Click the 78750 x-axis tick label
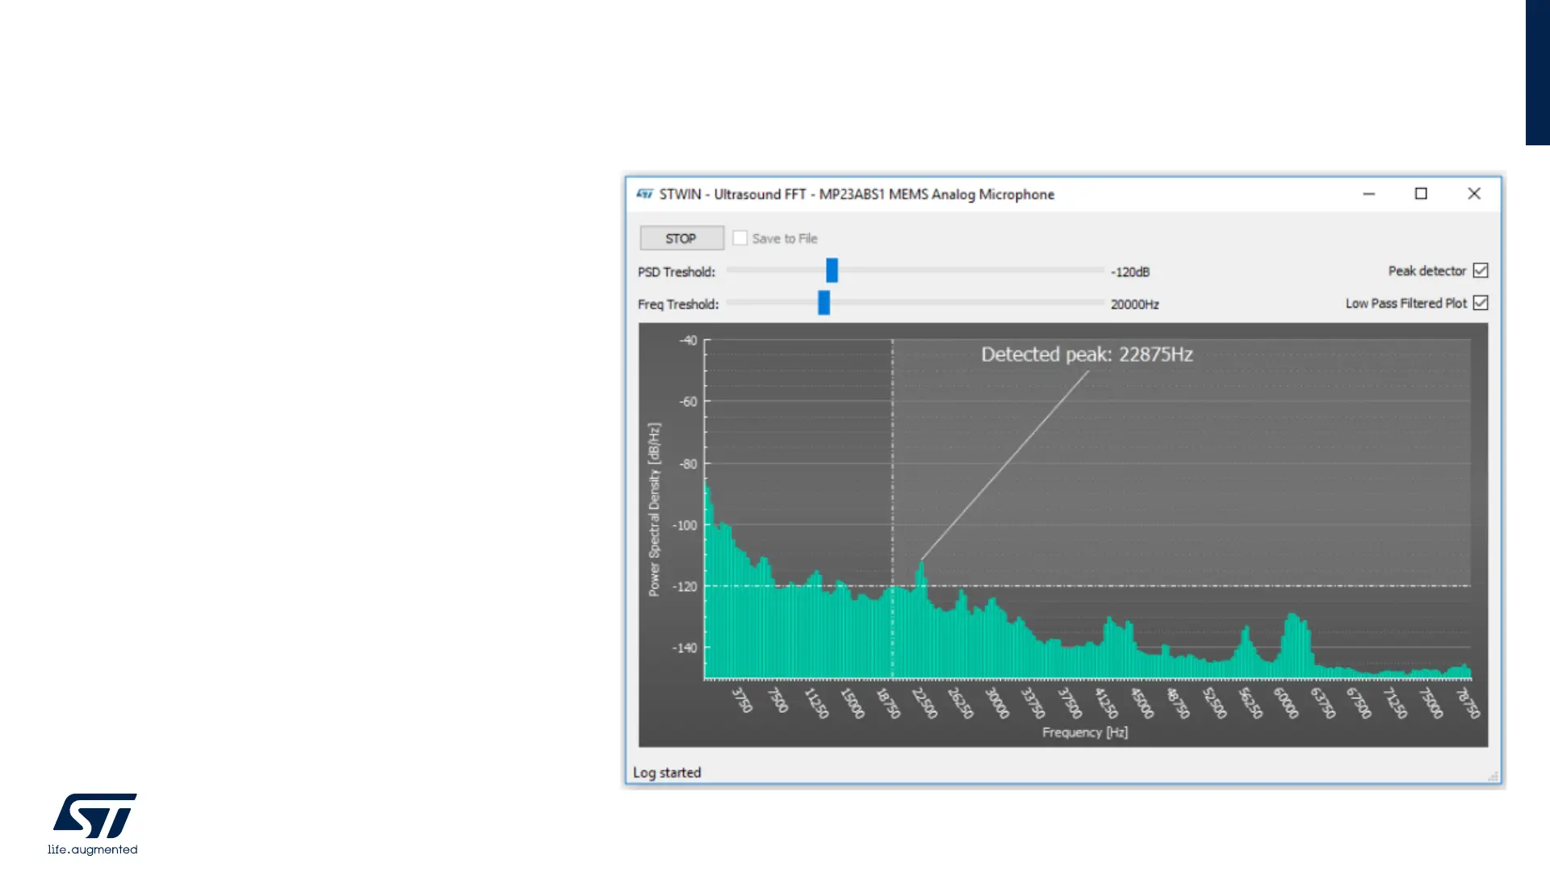1550x872 pixels. click(1468, 702)
